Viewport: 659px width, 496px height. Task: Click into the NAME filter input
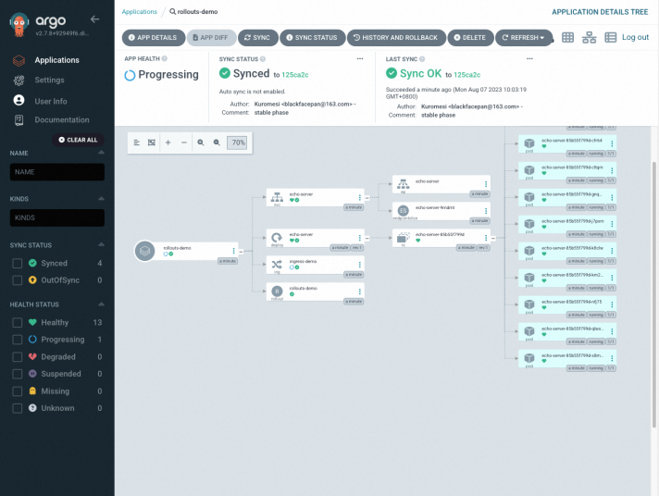(x=57, y=172)
